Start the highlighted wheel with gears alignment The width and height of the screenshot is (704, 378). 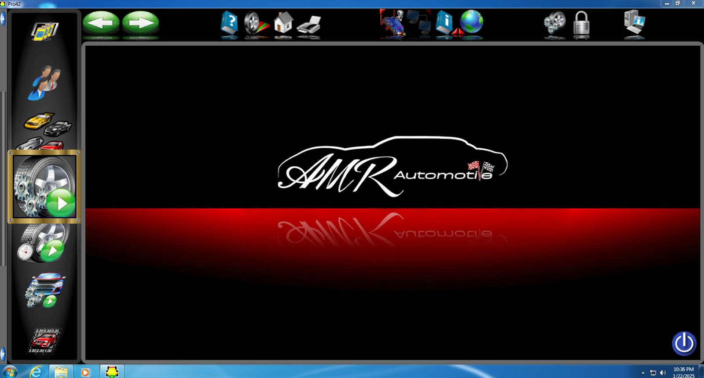[44, 187]
